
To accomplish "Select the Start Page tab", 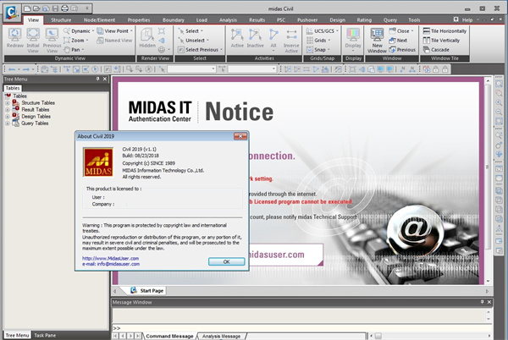I will point(147,290).
